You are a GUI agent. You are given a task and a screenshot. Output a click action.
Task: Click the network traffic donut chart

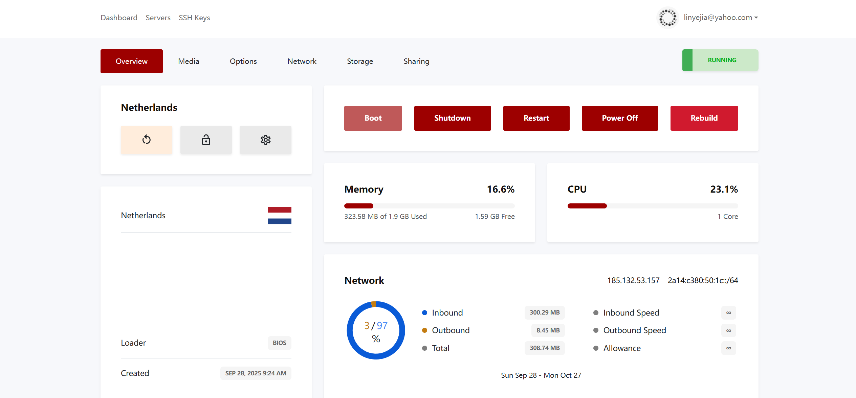point(376,330)
